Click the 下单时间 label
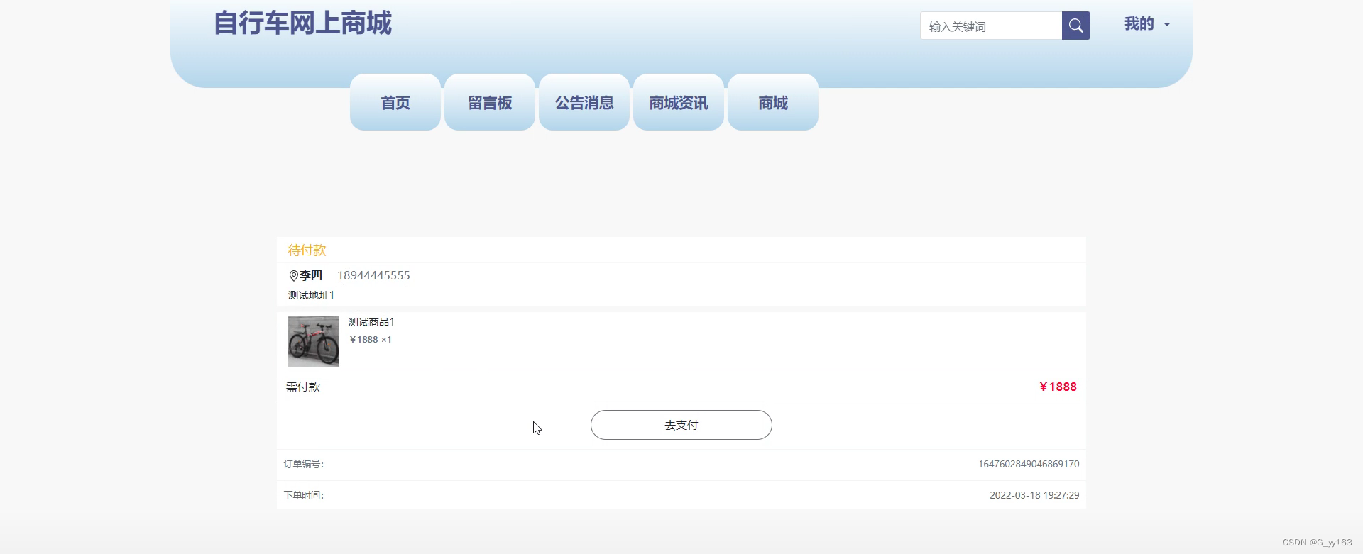The height and width of the screenshot is (554, 1363). coord(304,495)
